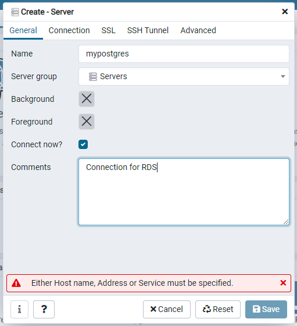Screen dimensions: 297x326
Task: Go to the SSH Tunnel tab
Action: 148,30
